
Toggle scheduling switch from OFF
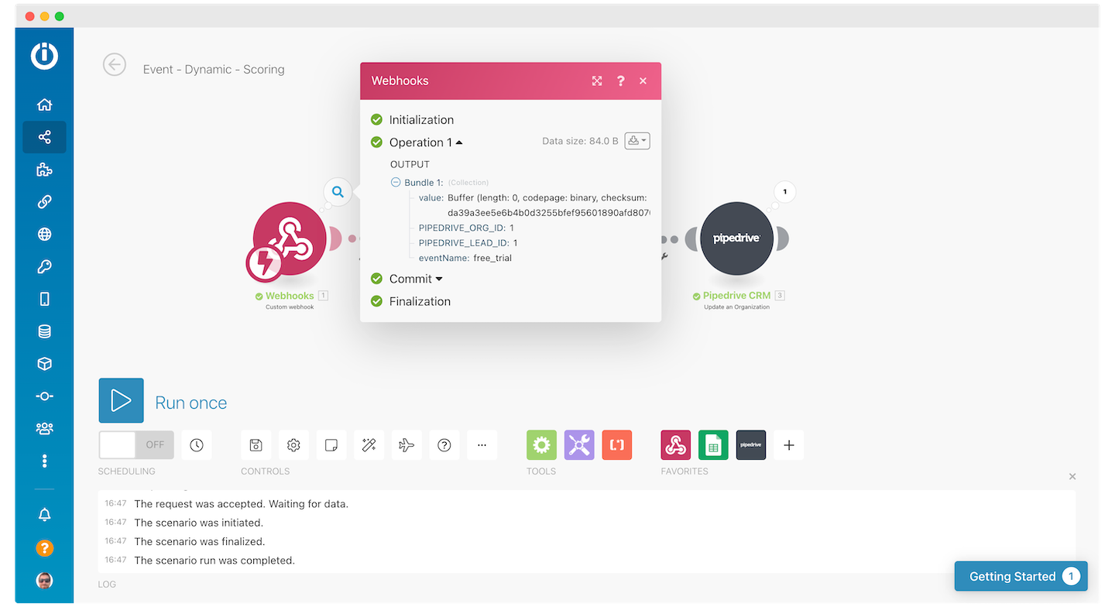(136, 445)
